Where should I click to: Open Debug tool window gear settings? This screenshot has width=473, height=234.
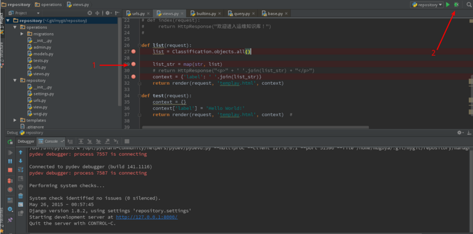(460, 133)
